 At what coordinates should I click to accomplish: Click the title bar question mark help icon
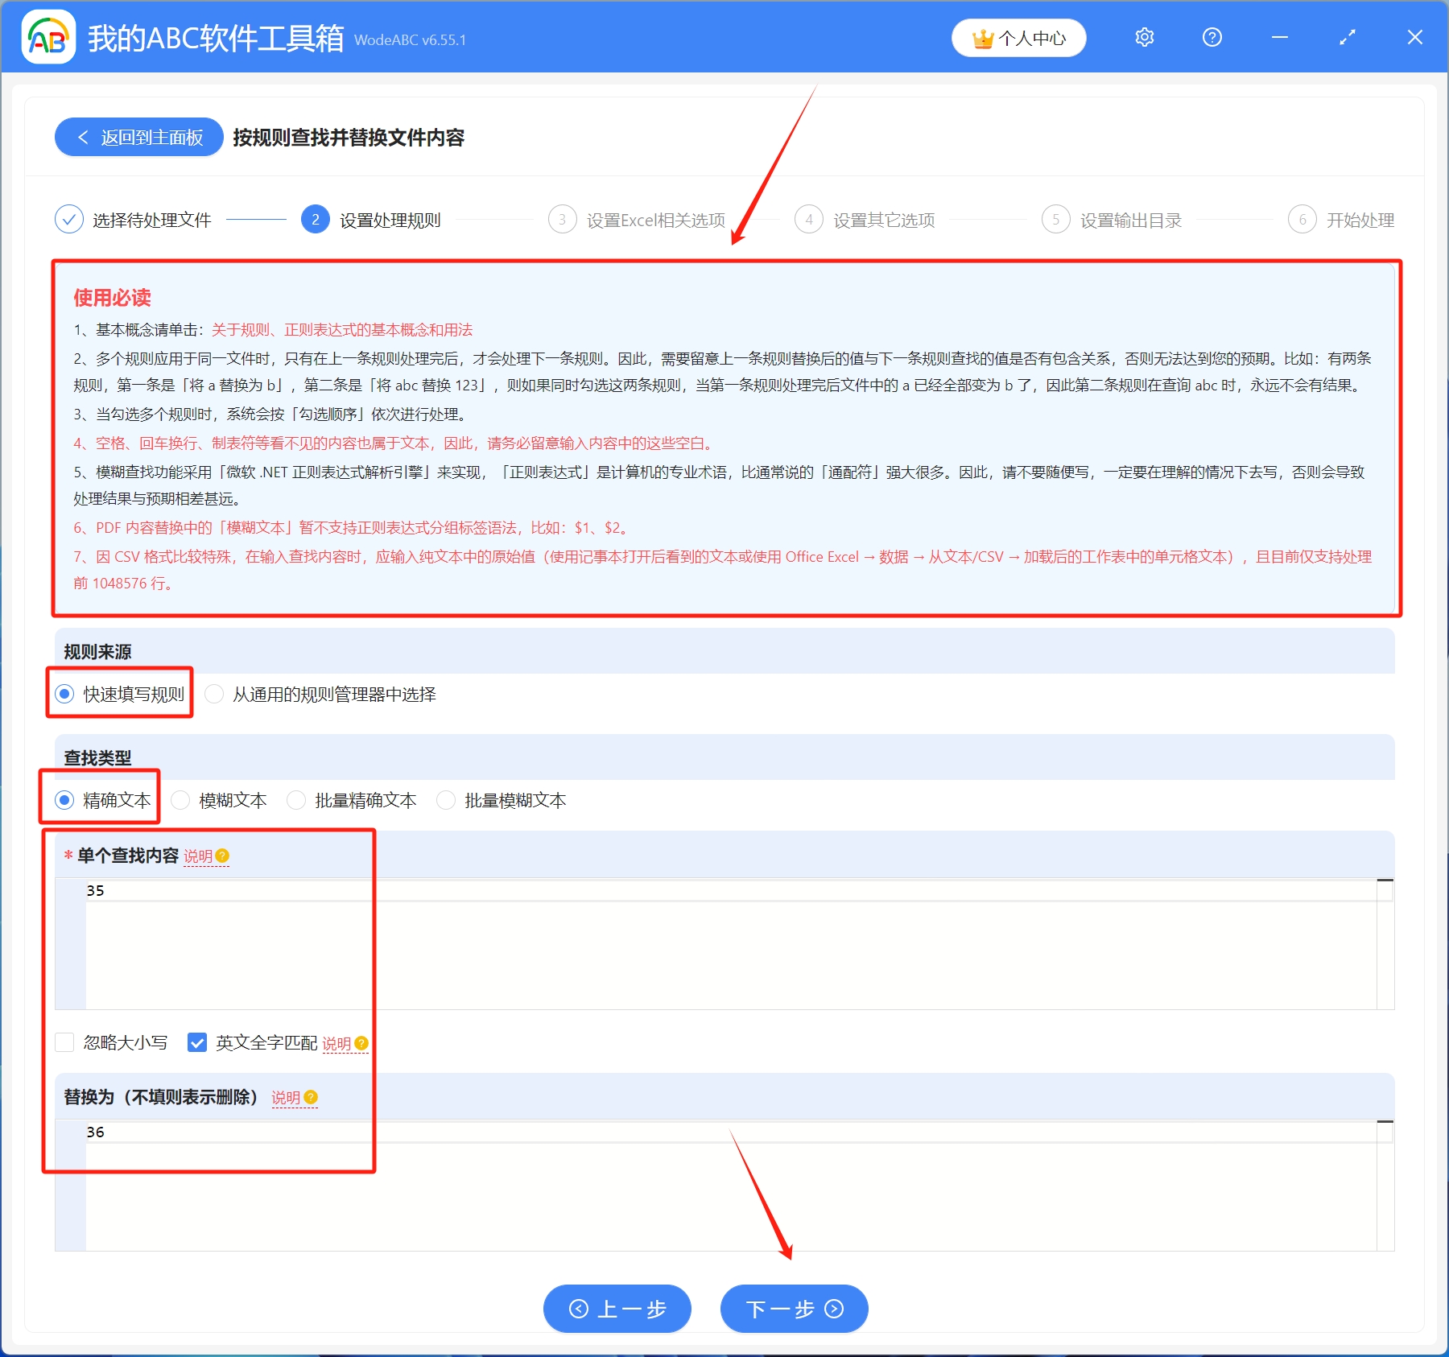[x=1212, y=37]
